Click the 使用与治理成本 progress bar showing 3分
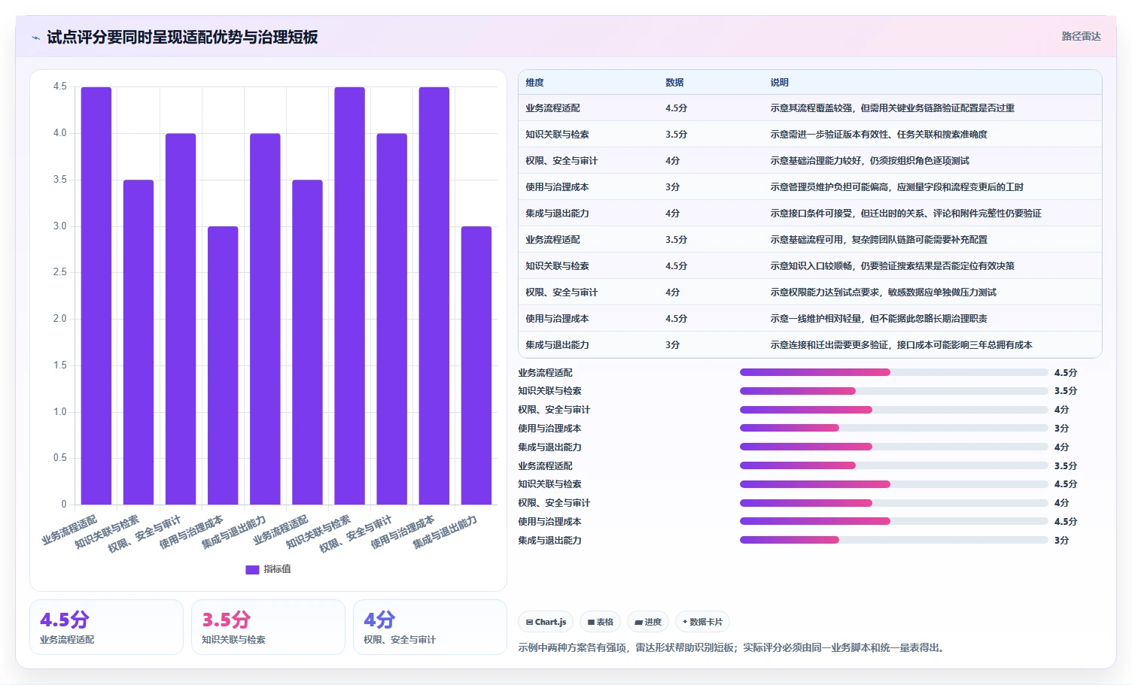This screenshot has width=1132, height=685. (893, 428)
